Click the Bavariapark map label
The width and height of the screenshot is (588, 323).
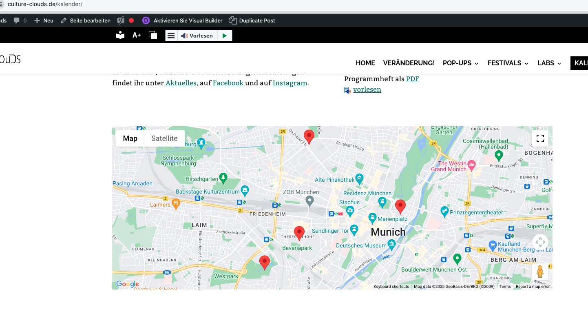click(x=297, y=248)
